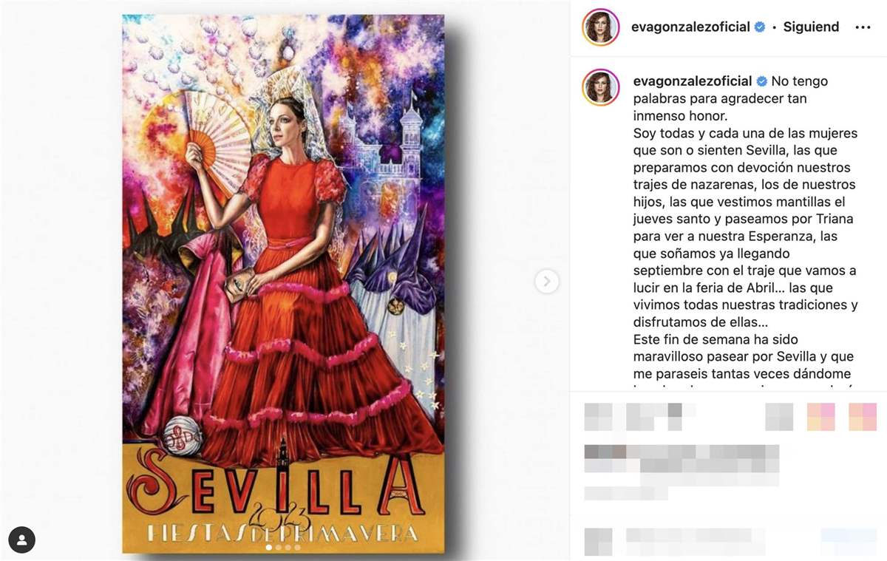Click the profile avatar beside the caption

tap(600, 87)
